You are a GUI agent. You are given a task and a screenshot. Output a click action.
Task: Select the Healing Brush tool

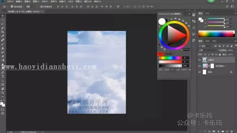pos(3,40)
